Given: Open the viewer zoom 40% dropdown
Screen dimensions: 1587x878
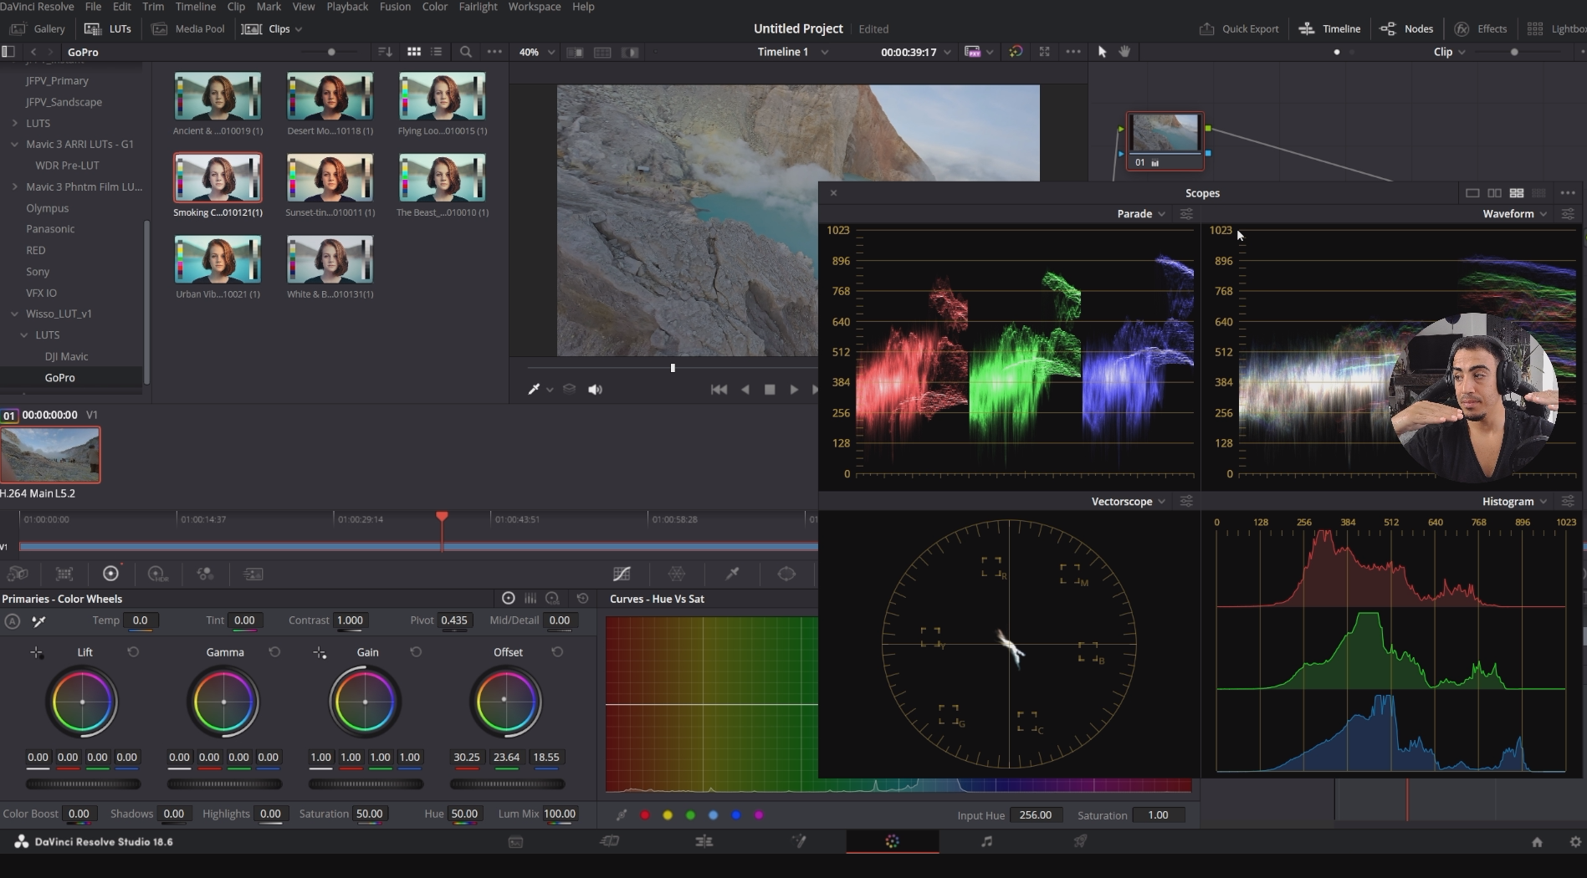Looking at the screenshot, I should click(536, 52).
